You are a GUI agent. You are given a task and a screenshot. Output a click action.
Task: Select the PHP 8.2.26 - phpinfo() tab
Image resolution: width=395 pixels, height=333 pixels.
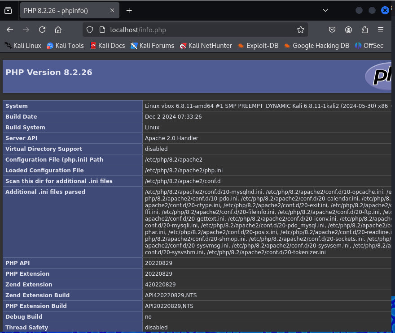(x=70, y=11)
